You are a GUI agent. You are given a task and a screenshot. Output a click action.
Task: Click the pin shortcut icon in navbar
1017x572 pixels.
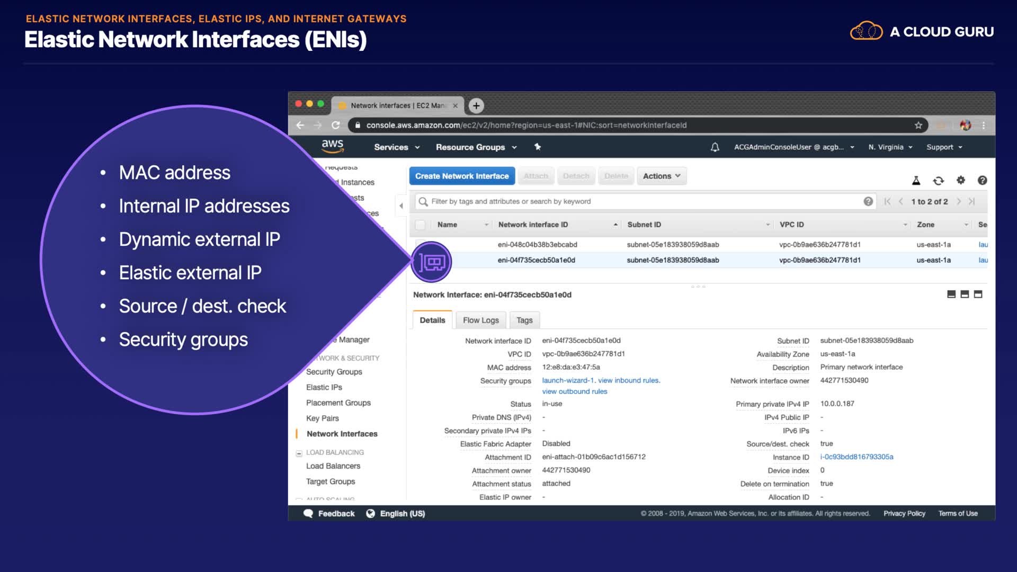[x=538, y=147]
